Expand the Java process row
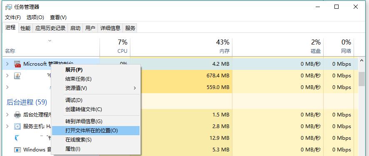This screenshot has height=156, width=369. pos(7,76)
